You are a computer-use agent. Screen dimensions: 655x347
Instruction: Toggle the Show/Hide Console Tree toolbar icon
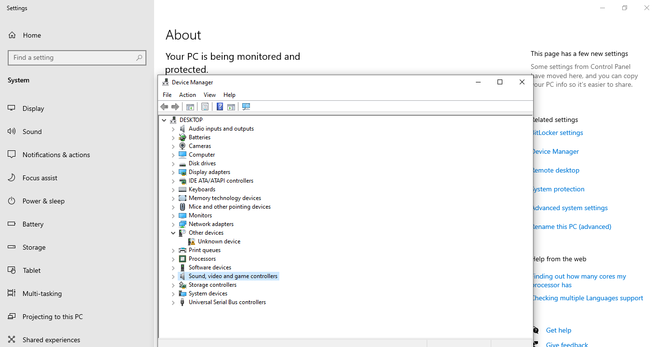point(190,107)
